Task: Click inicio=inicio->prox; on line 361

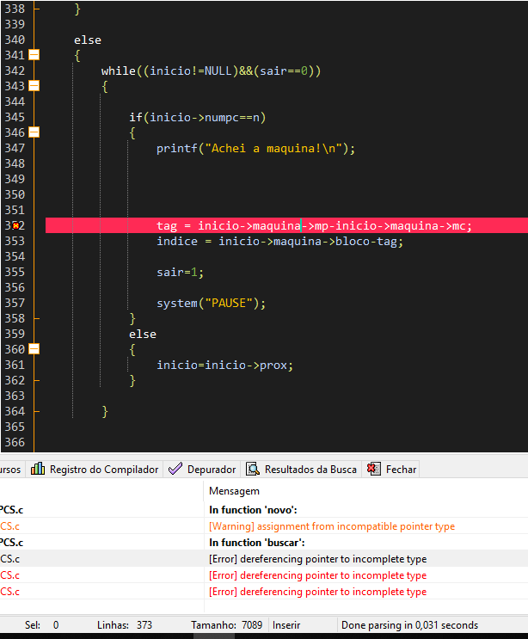Action: click(x=225, y=366)
